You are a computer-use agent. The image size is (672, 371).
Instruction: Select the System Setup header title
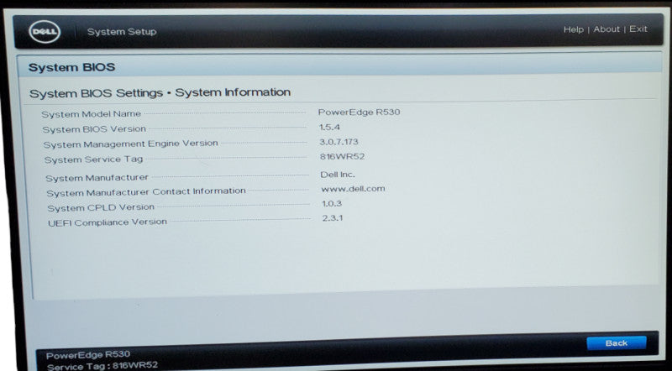tap(122, 32)
